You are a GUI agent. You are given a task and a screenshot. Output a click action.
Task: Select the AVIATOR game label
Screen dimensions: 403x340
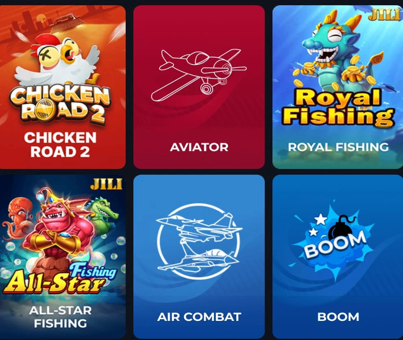[199, 147]
